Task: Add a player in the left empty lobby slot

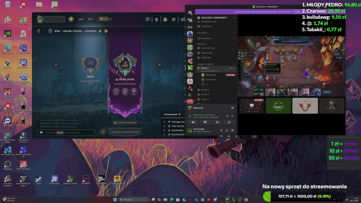Action: pos(56,65)
